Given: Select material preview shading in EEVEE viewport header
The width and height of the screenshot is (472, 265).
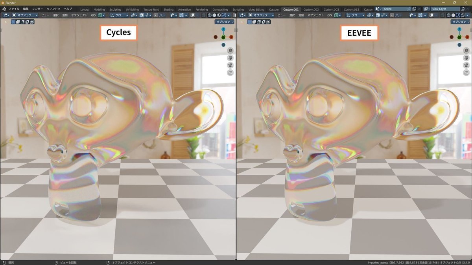Looking at the screenshot, I should pyautogui.click(x=458, y=15).
